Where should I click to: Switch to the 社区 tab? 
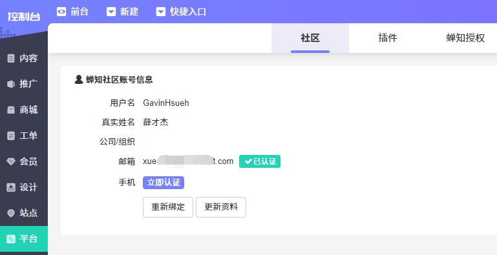(x=310, y=38)
